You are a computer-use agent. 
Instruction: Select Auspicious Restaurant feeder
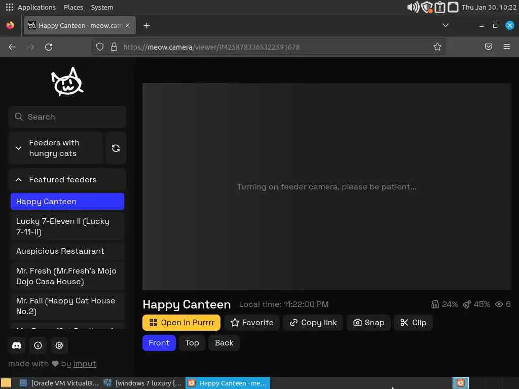click(67, 251)
